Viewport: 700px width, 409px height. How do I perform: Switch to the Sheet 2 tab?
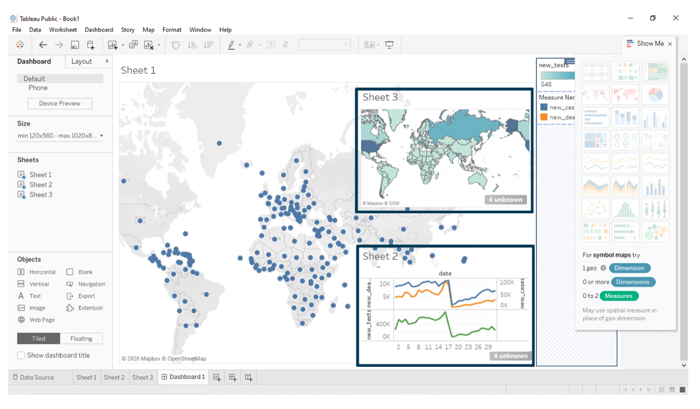tap(114, 377)
